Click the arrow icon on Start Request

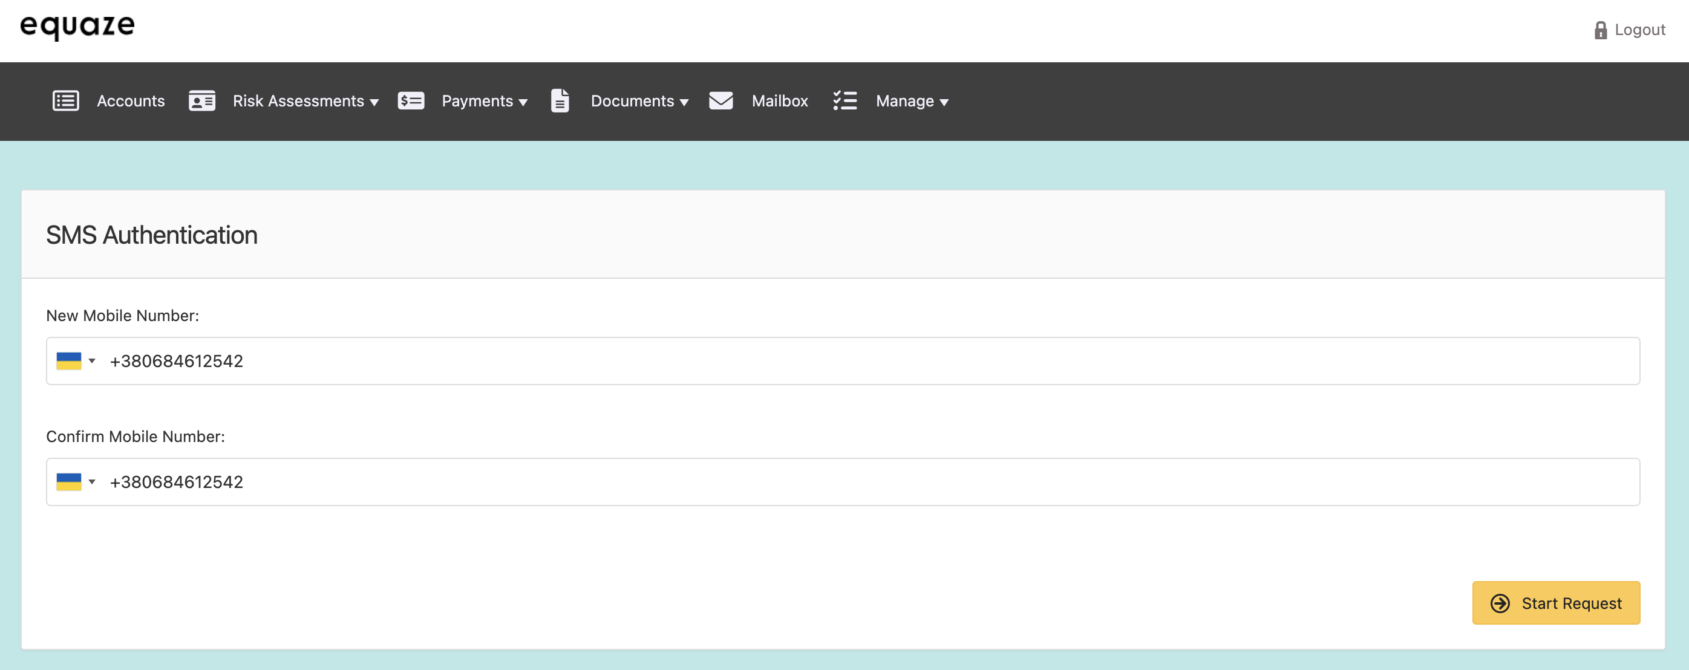click(x=1500, y=603)
